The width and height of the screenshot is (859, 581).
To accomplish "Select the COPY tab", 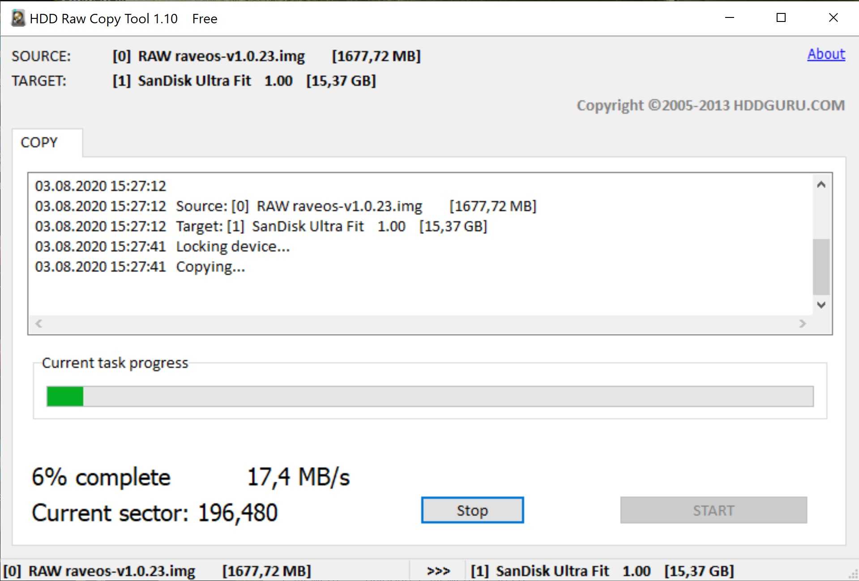I will coord(39,142).
